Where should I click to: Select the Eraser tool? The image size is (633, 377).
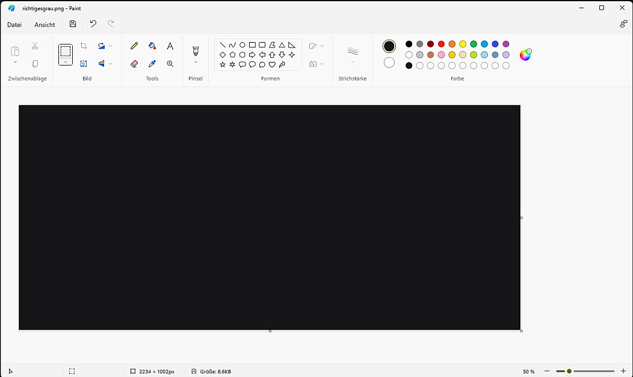(x=134, y=63)
